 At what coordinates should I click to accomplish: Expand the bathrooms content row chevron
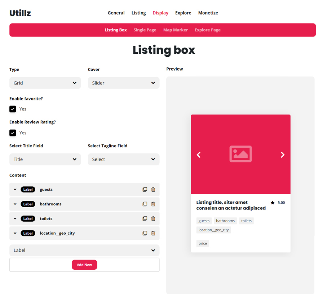pos(15,204)
